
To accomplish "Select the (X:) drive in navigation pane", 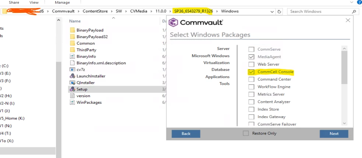I will (x=7, y=141).
